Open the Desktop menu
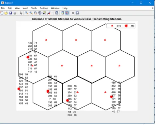This screenshot has height=125, width=156. pyautogui.click(x=44, y=8)
